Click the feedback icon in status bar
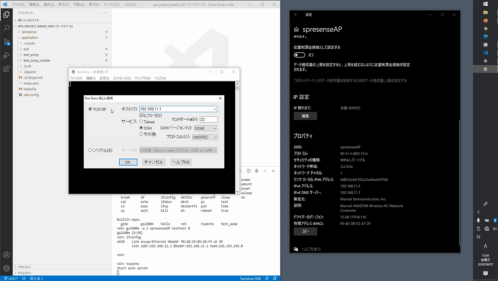 (267, 278)
